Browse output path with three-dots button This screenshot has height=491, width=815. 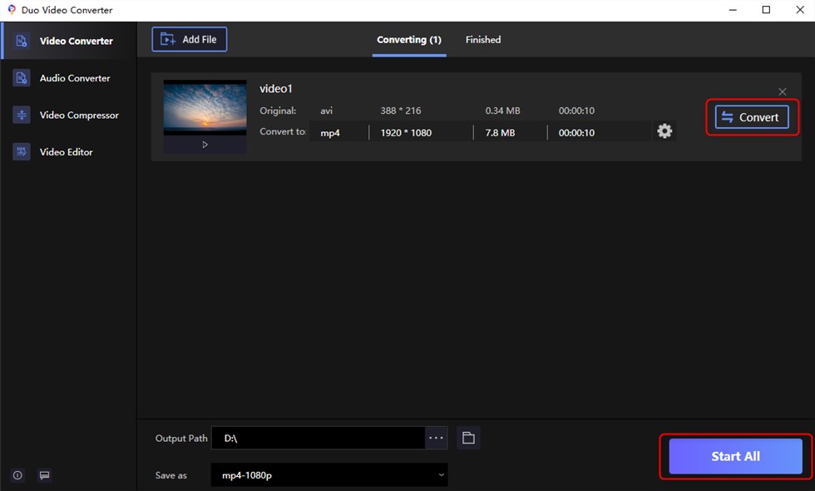point(436,438)
